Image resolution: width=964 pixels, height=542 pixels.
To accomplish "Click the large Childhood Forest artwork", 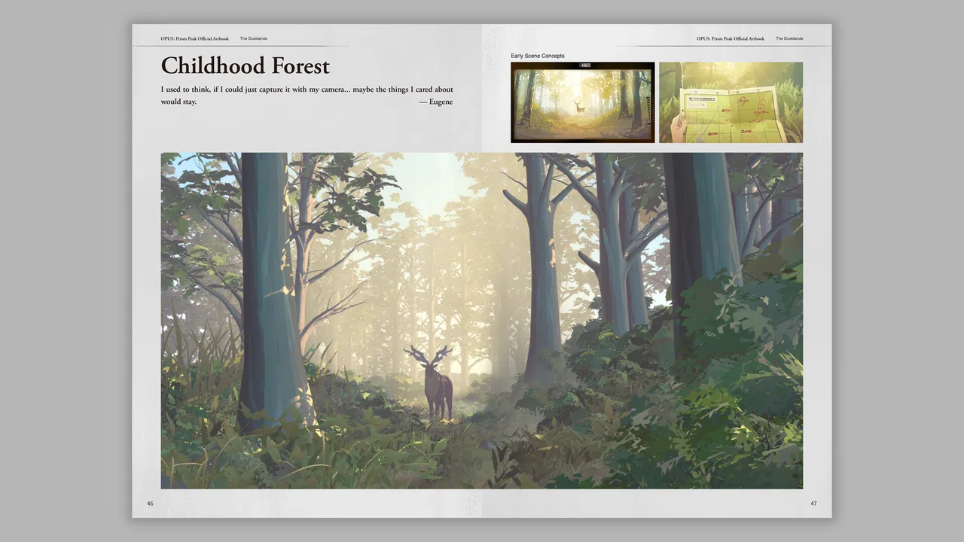I will 482,321.
